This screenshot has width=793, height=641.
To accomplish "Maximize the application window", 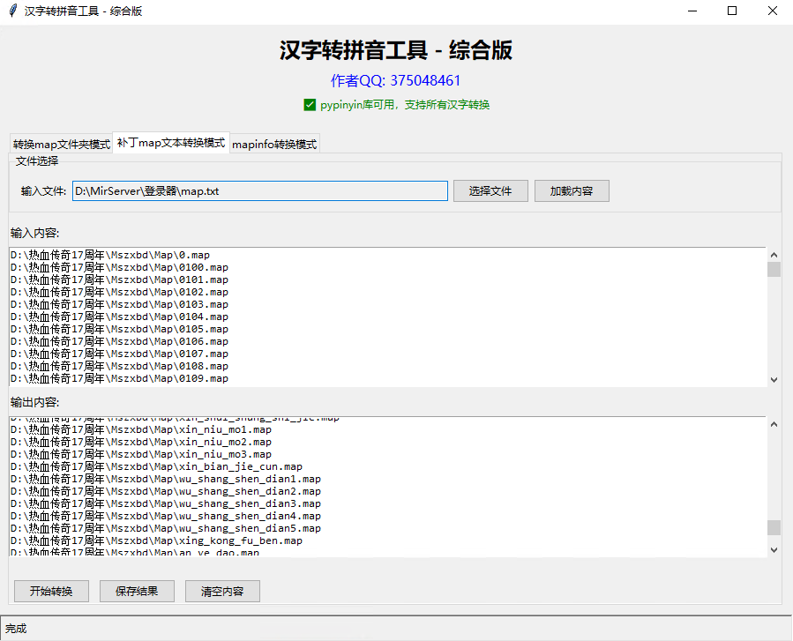I will (x=731, y=11).
